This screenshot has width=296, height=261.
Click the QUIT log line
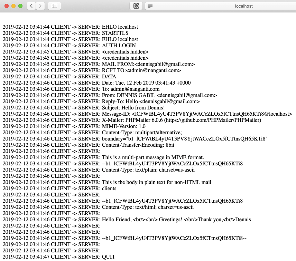pyautogui.click(x=108, y=257)
